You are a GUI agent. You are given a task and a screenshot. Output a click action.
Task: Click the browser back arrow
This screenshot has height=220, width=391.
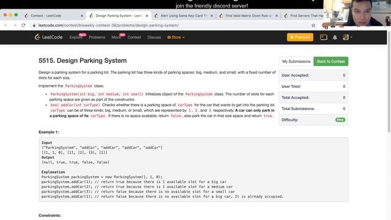(6, 25)
